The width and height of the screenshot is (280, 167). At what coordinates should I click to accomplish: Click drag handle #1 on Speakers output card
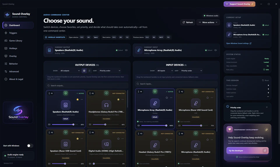pos(50,93)
